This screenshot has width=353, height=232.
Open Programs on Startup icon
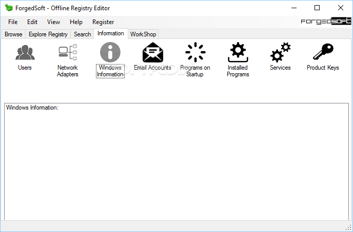click(x=195, y=52)
